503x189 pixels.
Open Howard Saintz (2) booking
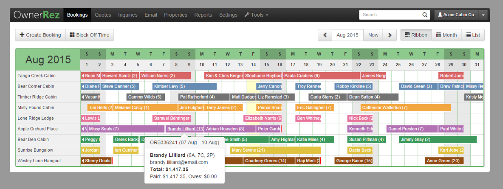[119, 76]
